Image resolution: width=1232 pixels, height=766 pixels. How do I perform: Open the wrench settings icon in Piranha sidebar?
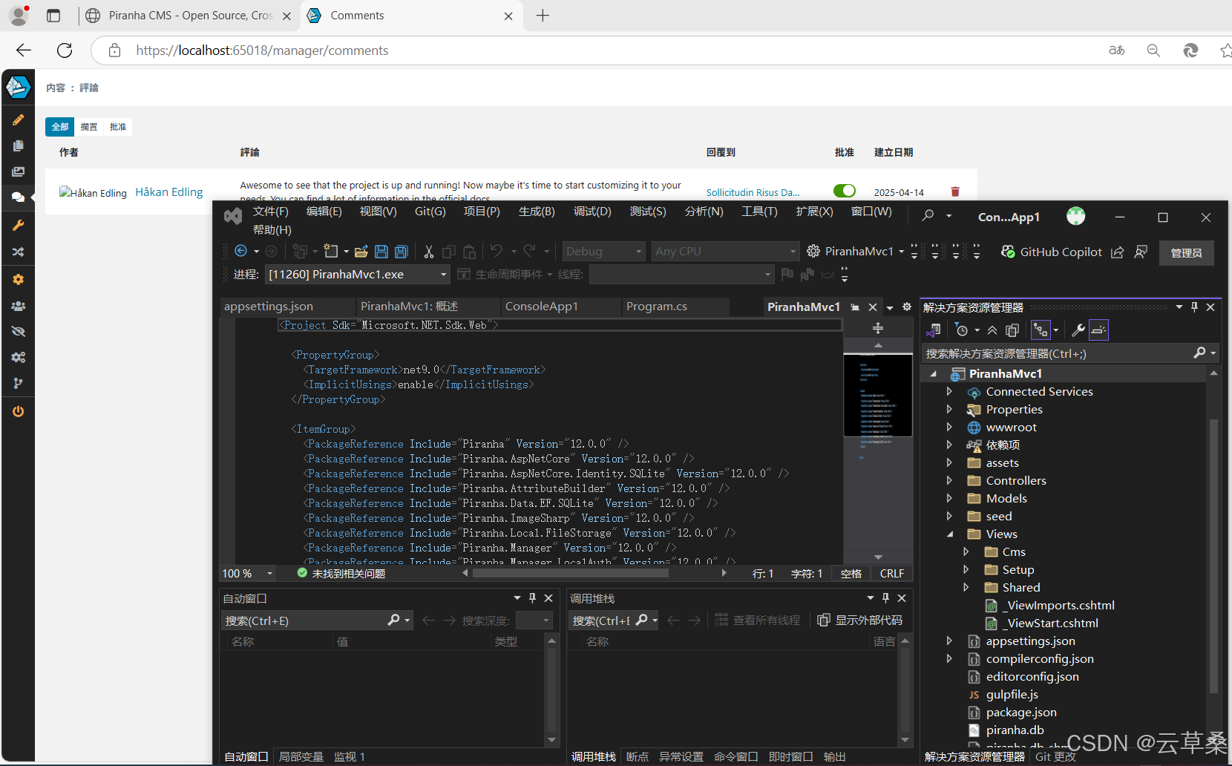(18, 225)
